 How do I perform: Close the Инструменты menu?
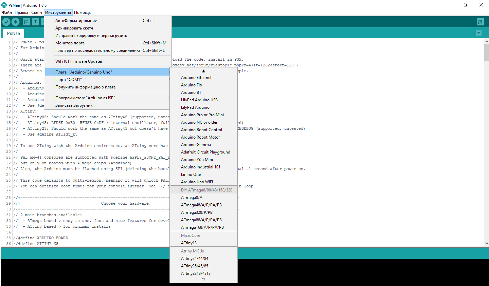58,13
